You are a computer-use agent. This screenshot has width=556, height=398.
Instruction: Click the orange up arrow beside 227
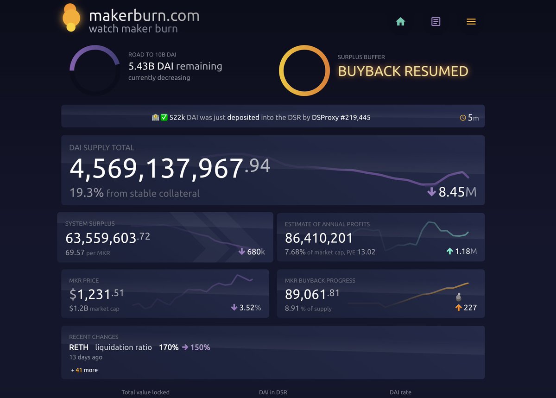[458, 308]
